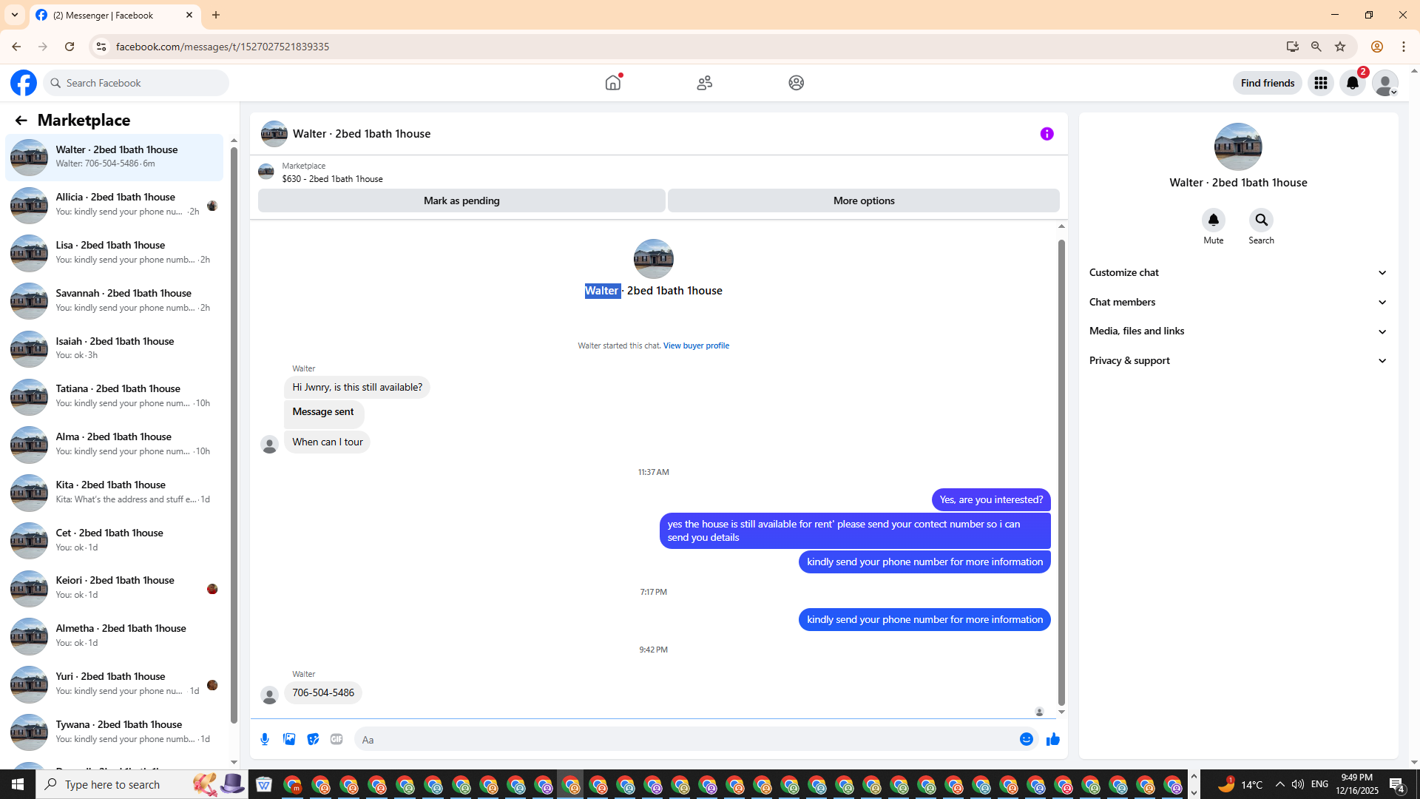Click the Facebook logo
The width and height of the screenshot is (1420, 799).
(24, 83)
